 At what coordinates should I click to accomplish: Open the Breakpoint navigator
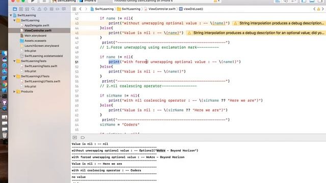tap(58, 9)
